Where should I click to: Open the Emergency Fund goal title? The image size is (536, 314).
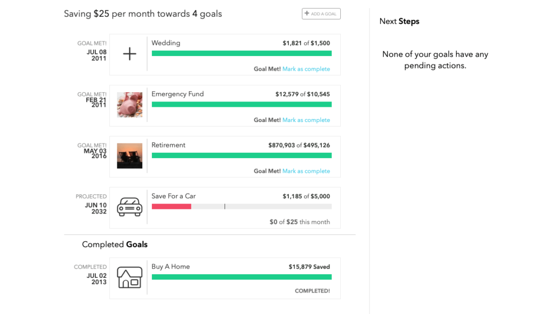pyautogui.click(x=177, y=94)
